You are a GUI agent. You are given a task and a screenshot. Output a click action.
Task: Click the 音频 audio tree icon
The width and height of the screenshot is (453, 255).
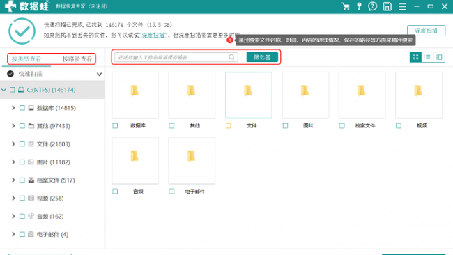click(x=31, y=216)
